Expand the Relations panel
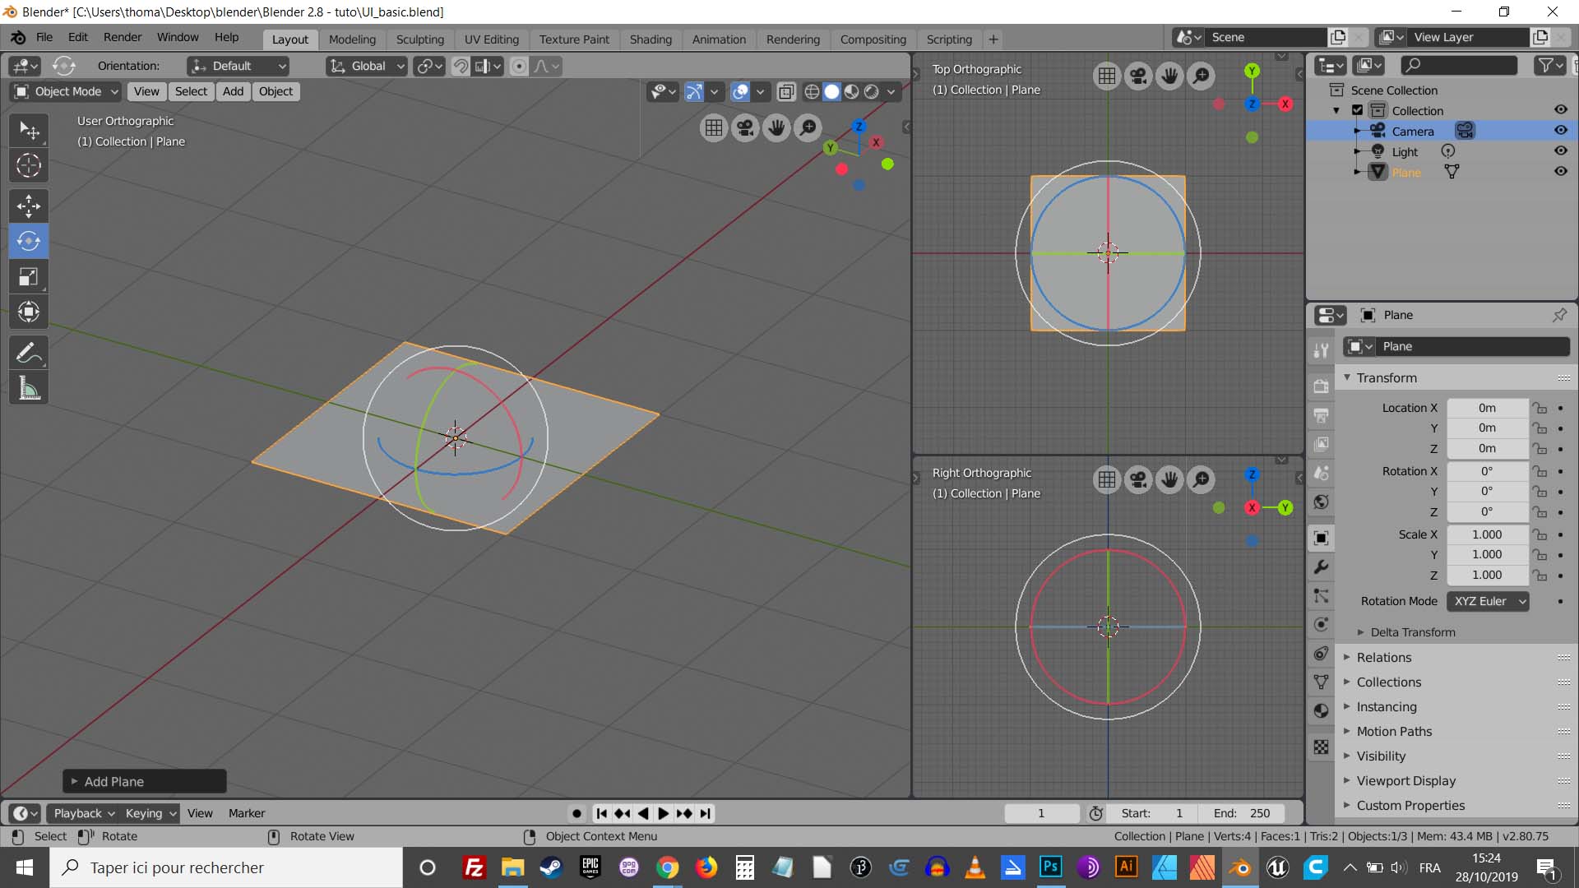The width and height of the screenshot is (1579, 888). (x=1384, y=657)
